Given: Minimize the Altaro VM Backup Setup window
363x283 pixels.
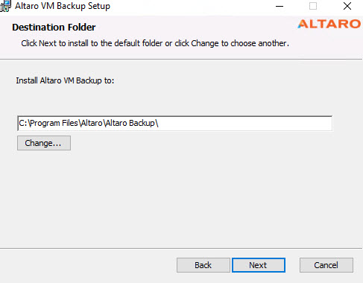Looking at the screenshot, I should [280, 6].
